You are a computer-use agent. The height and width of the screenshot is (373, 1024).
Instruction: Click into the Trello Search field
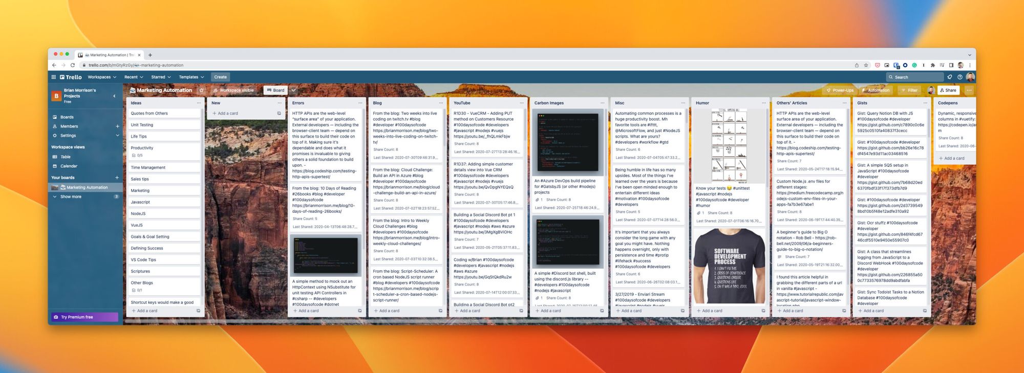coord(915,77)
